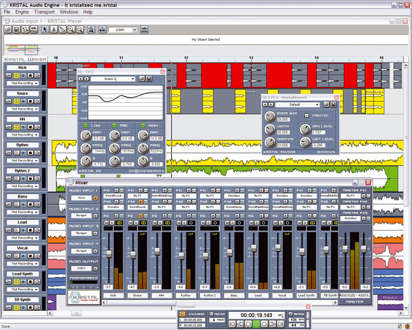Go to next preset in KristalReverb window

pos(271,105)
